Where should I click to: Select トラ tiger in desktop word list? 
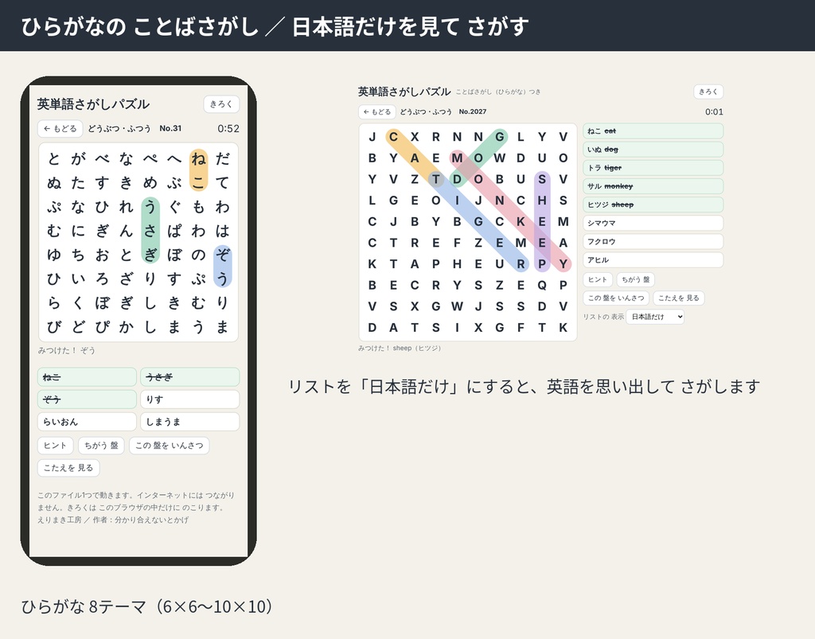click(653, 168)
